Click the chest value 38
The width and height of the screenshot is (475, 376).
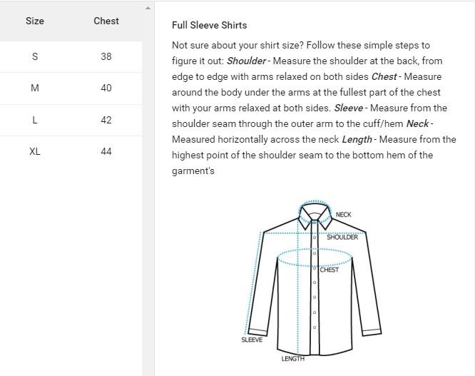tap(106, 56)
